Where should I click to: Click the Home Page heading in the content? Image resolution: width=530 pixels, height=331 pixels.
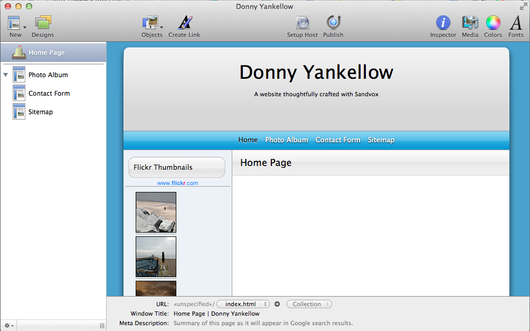[x=266, y=163]
